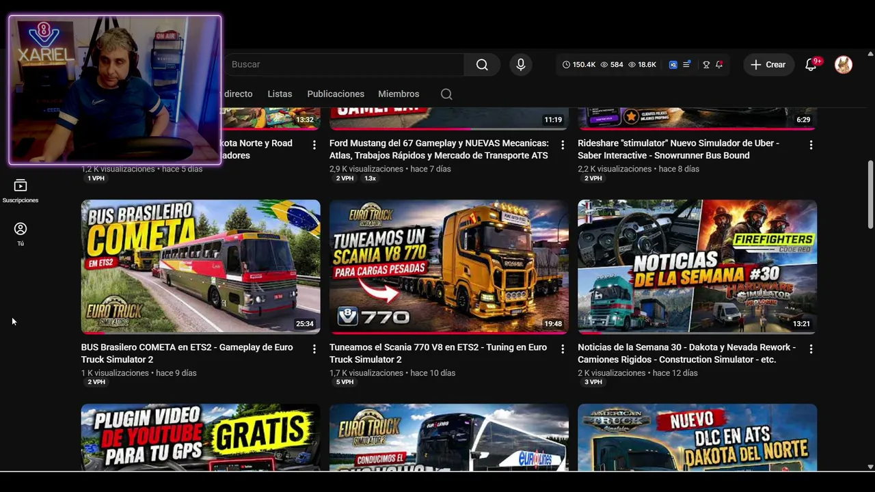Click "2 K visualizaciones • hace 12 días"

coord(638,373)
